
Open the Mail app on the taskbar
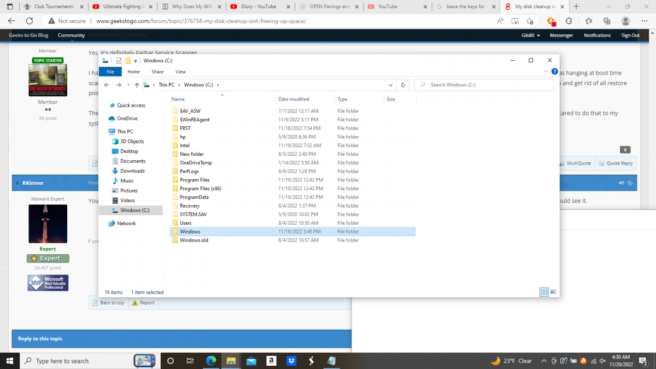(x=251, y=361)
